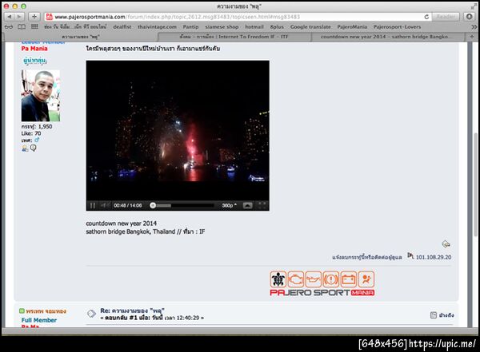Image resolution: width=480 pixels, height=352 pixels.
Task: Click the 'countdown new year 2014' caption text
Action: point(122,223)
